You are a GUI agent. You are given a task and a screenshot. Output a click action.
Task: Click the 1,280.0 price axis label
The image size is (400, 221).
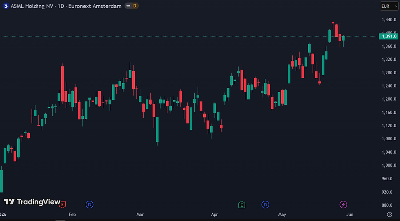pyautogui.click(x=389, y=73)
